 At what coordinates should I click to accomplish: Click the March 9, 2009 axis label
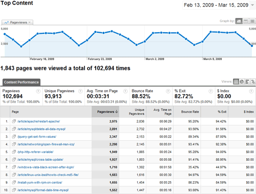point(212,59)
